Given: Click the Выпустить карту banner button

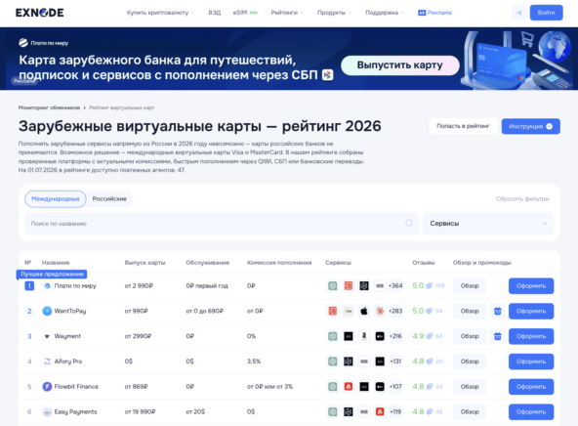Looking at the screenshot, I should pyautogui.click(x=400, y=65).
